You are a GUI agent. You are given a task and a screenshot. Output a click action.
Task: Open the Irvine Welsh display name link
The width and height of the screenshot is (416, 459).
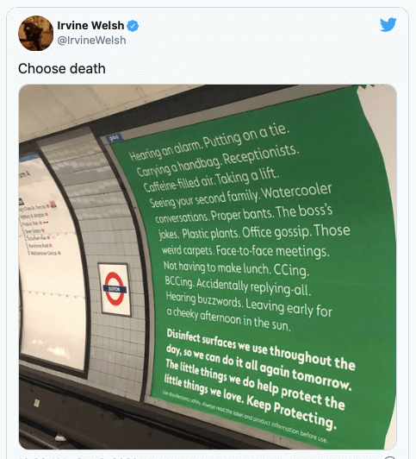90,26
